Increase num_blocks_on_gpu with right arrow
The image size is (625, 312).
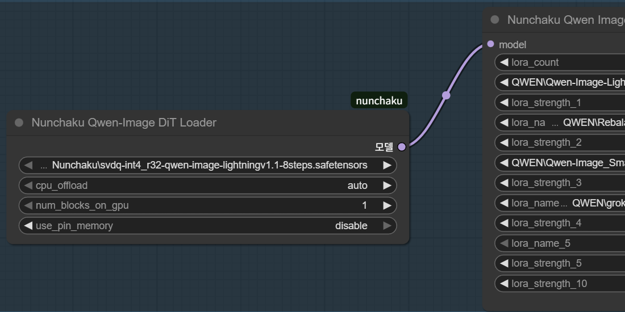pos(387,205)
